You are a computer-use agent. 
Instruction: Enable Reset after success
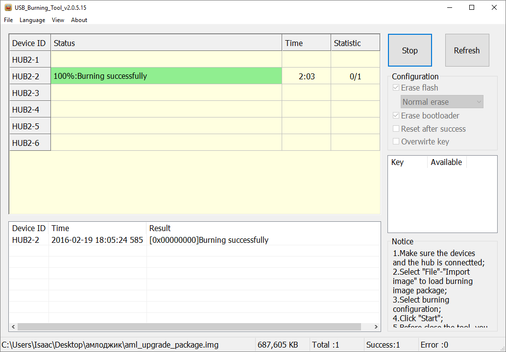coord(396,128)
